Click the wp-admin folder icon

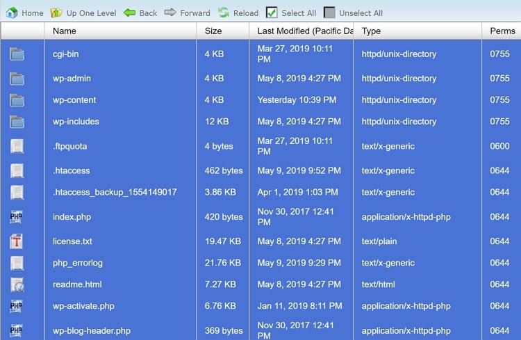pyautogui.click(x=17, y=79)
